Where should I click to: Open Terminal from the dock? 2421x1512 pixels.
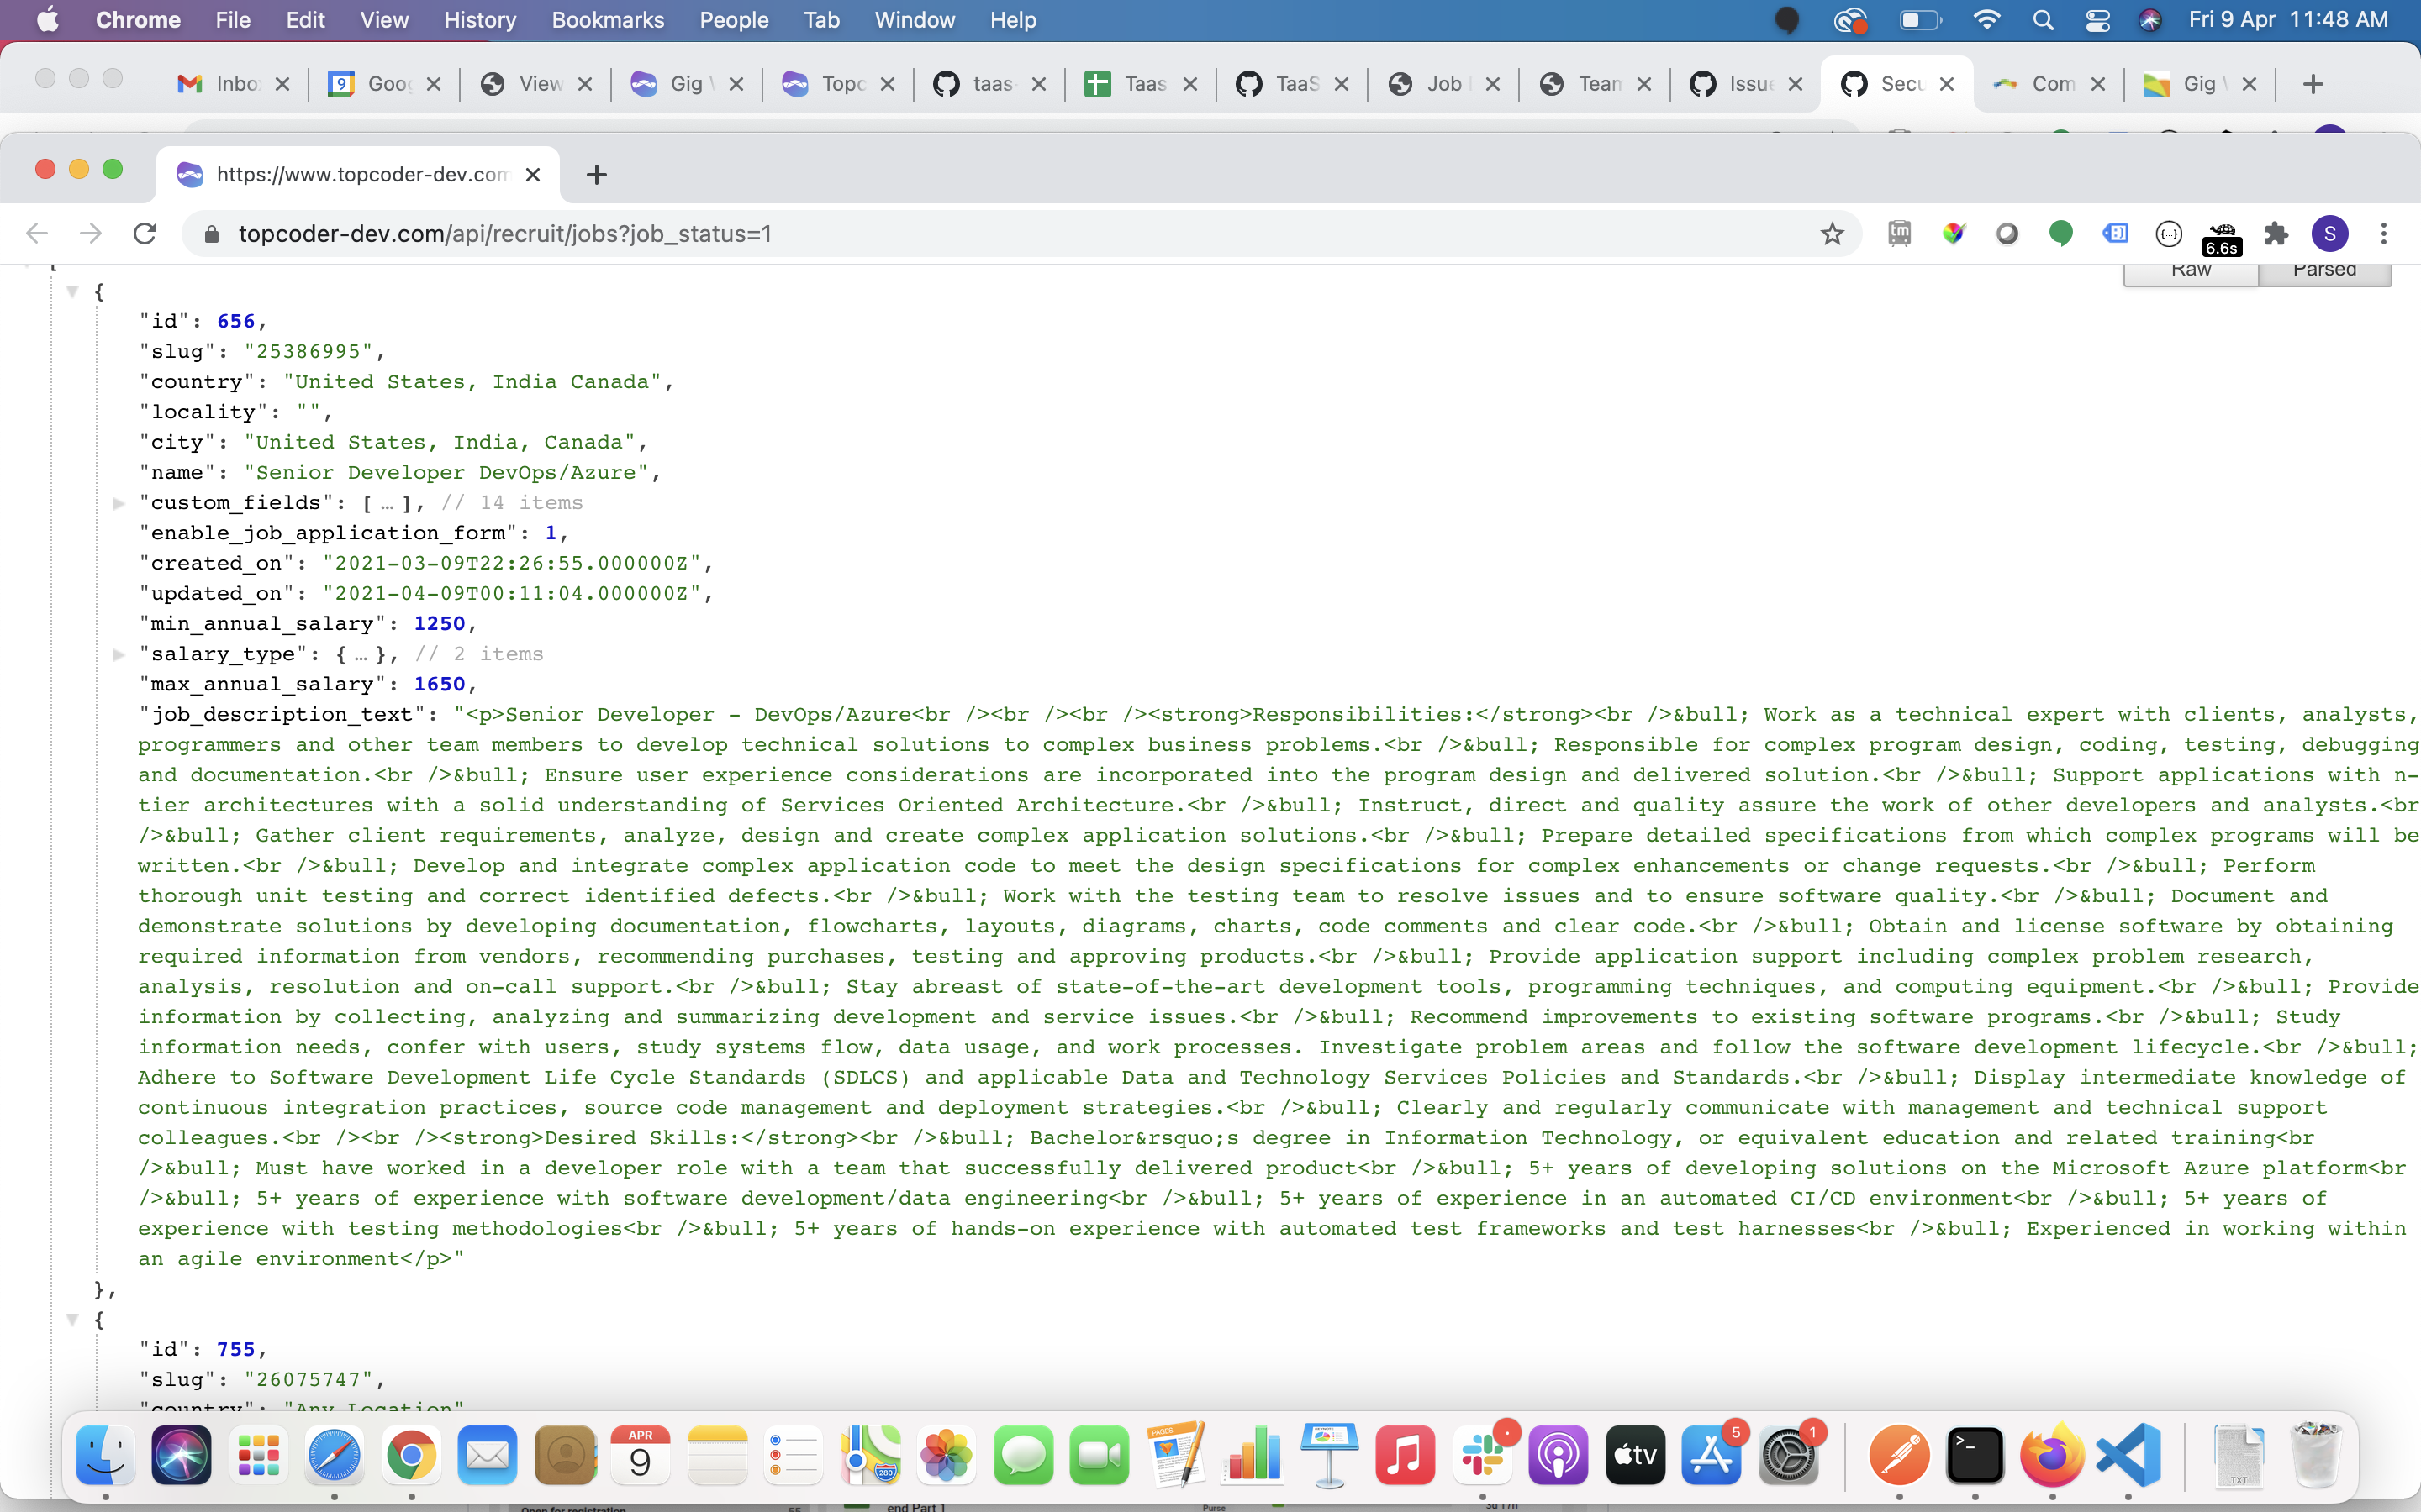[x=1975, y=1455]
